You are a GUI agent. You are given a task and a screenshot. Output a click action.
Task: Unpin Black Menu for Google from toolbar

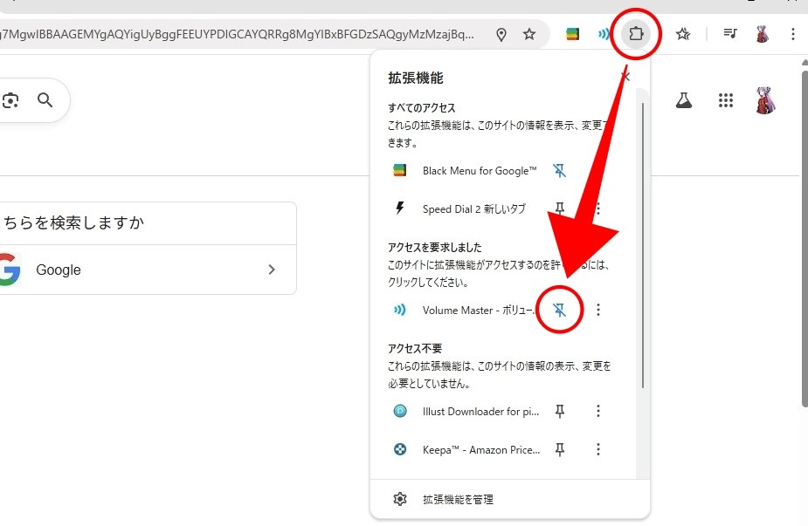click(560, 171)
